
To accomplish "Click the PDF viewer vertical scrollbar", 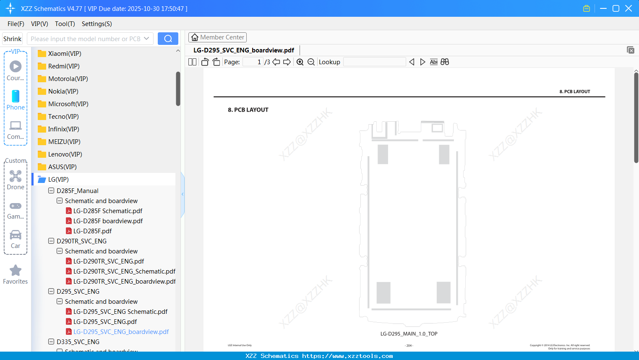I will [636, 117].
